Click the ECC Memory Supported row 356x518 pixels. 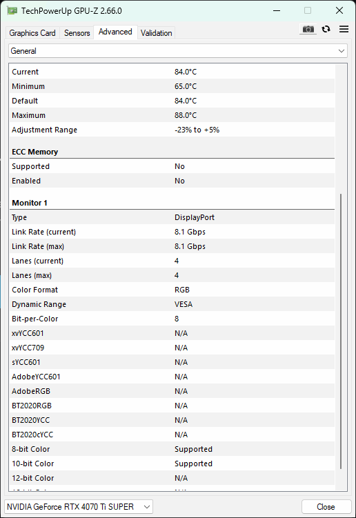(172, 166)
